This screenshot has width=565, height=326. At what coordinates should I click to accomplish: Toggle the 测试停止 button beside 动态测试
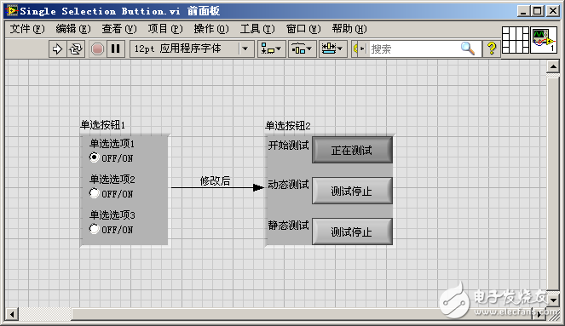(x=352, y=191)
